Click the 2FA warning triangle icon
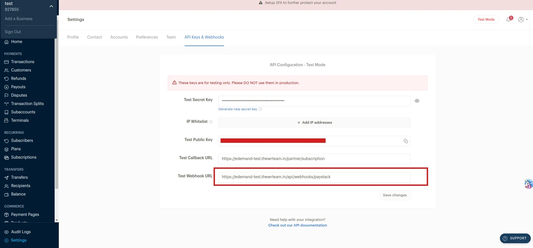533x248 pixels. (x=261, y=3)
